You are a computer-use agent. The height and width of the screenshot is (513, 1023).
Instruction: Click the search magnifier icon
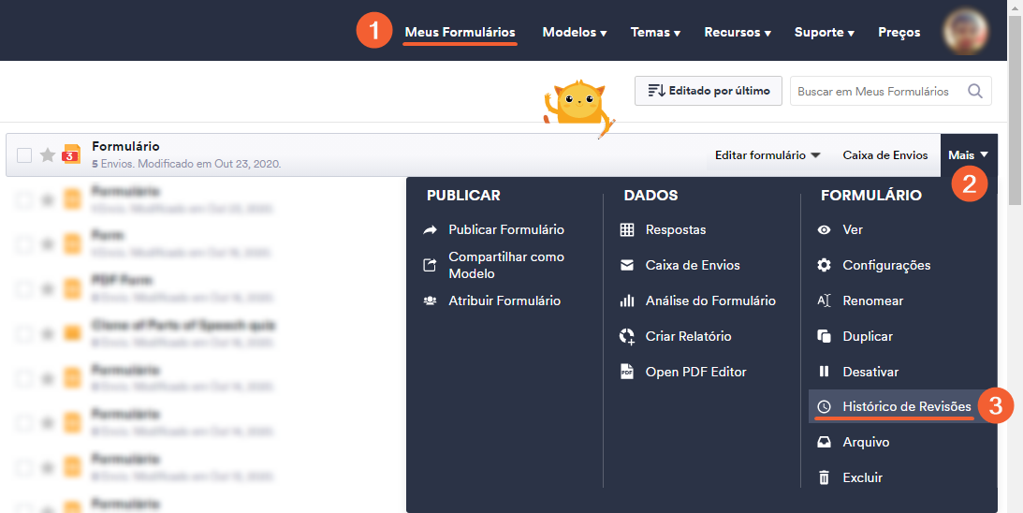975,91
